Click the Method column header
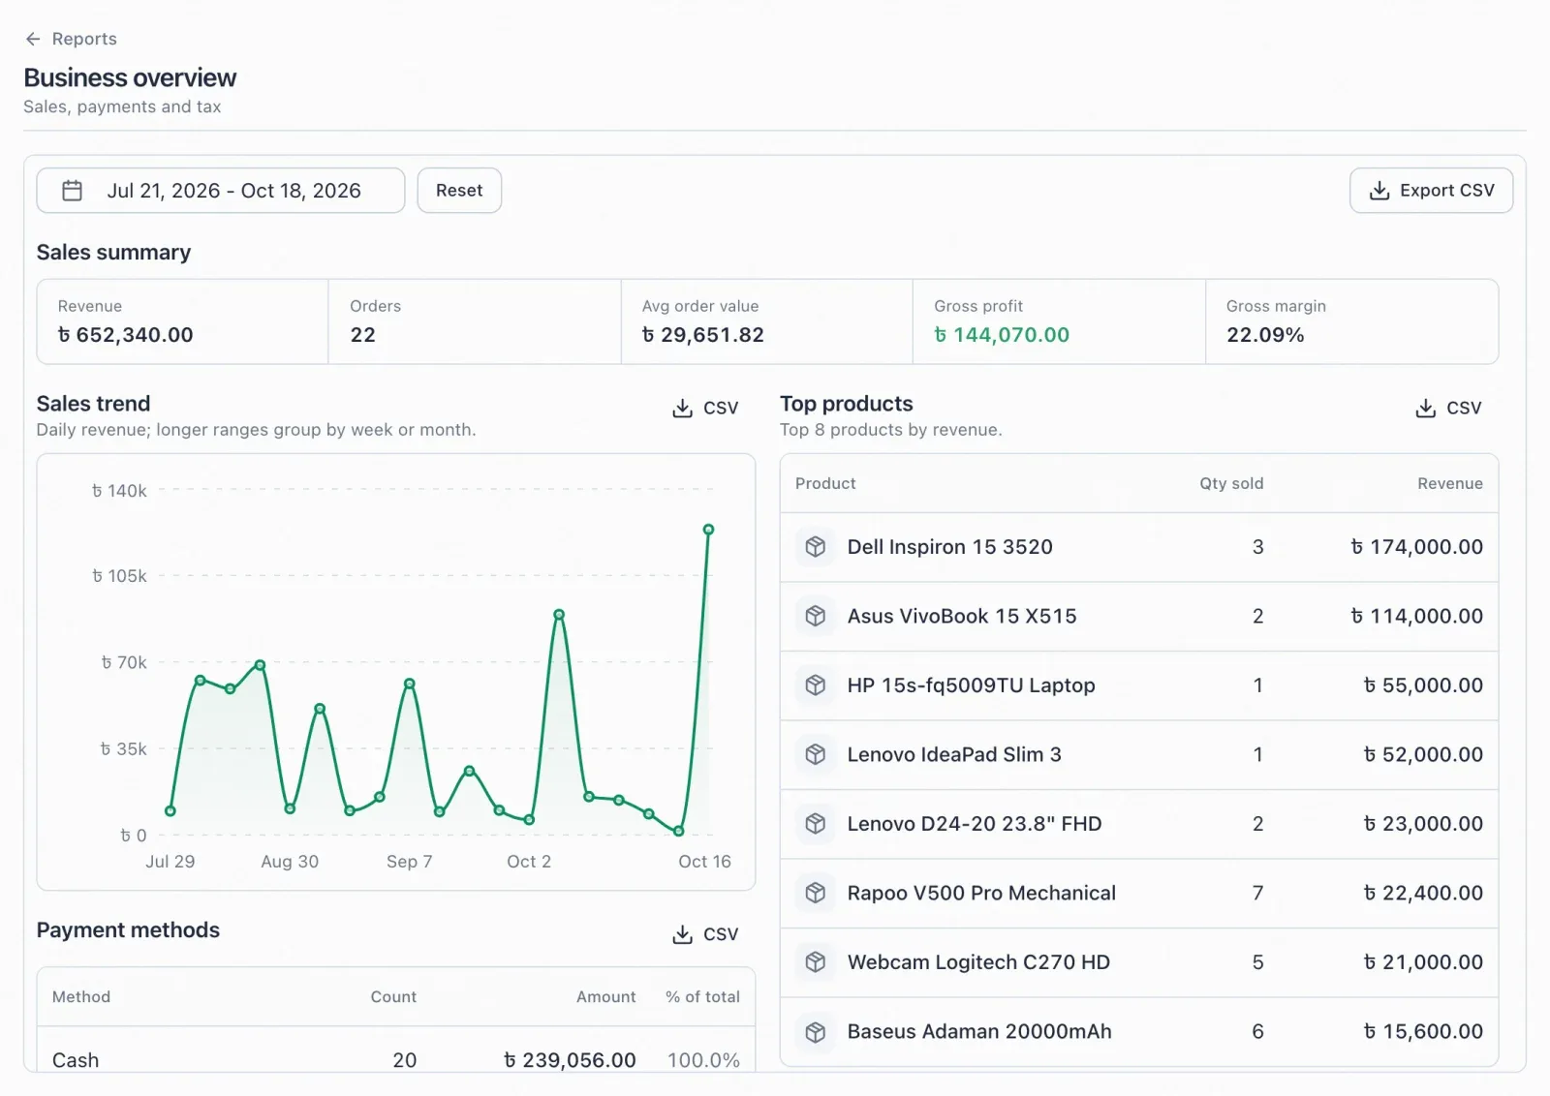The image size is (1550, 1096). [x=81, y=997]
